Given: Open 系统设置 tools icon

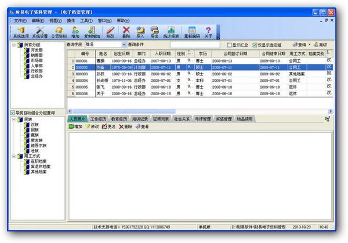Looking at the screenshot, I should point(40,32).
